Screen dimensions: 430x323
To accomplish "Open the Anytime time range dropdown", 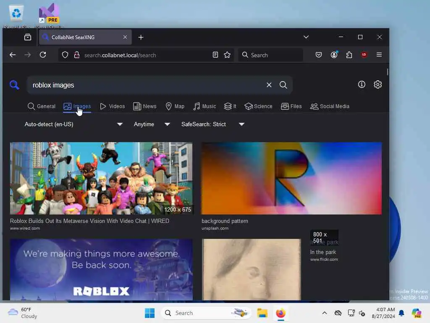I will coord(152,124).
